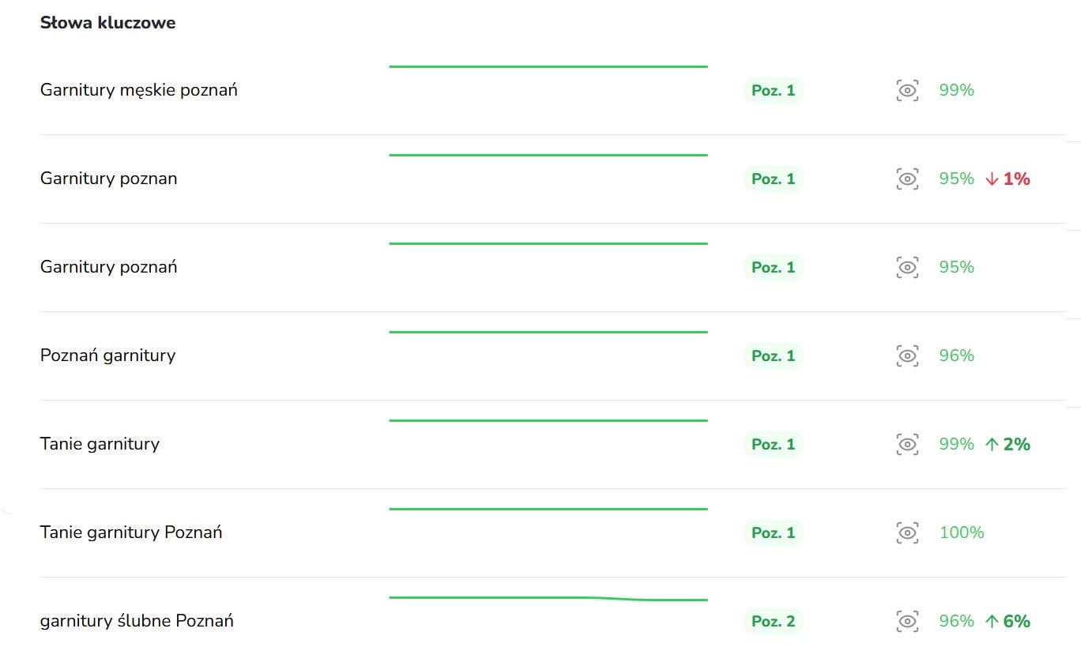Open keyword Garnitury męskie poznań
1081x666 pixels.
138,91
